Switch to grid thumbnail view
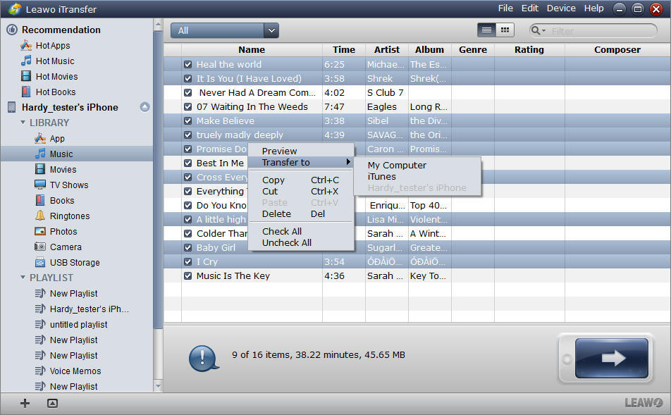This screenshot has width=671, height=415. coord(505,30)
